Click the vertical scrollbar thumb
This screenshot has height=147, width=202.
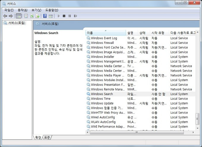tap(198, 119)
